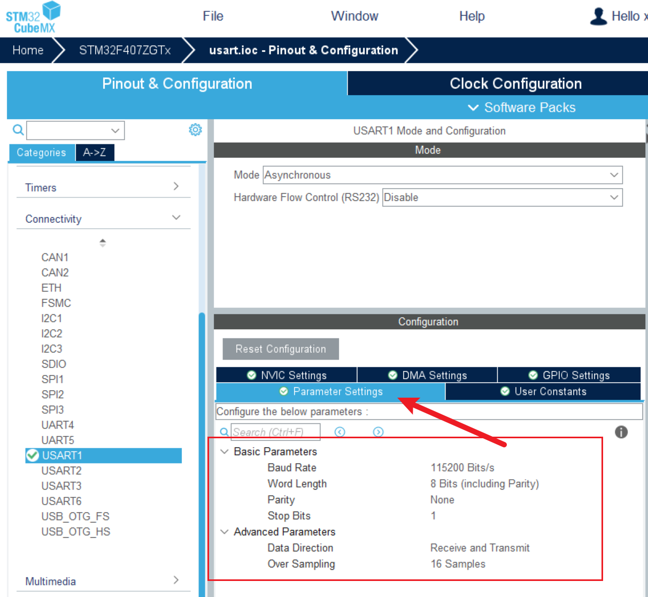Select ETH peripheral
Screen dimensions: 648x597
point(51,288)
